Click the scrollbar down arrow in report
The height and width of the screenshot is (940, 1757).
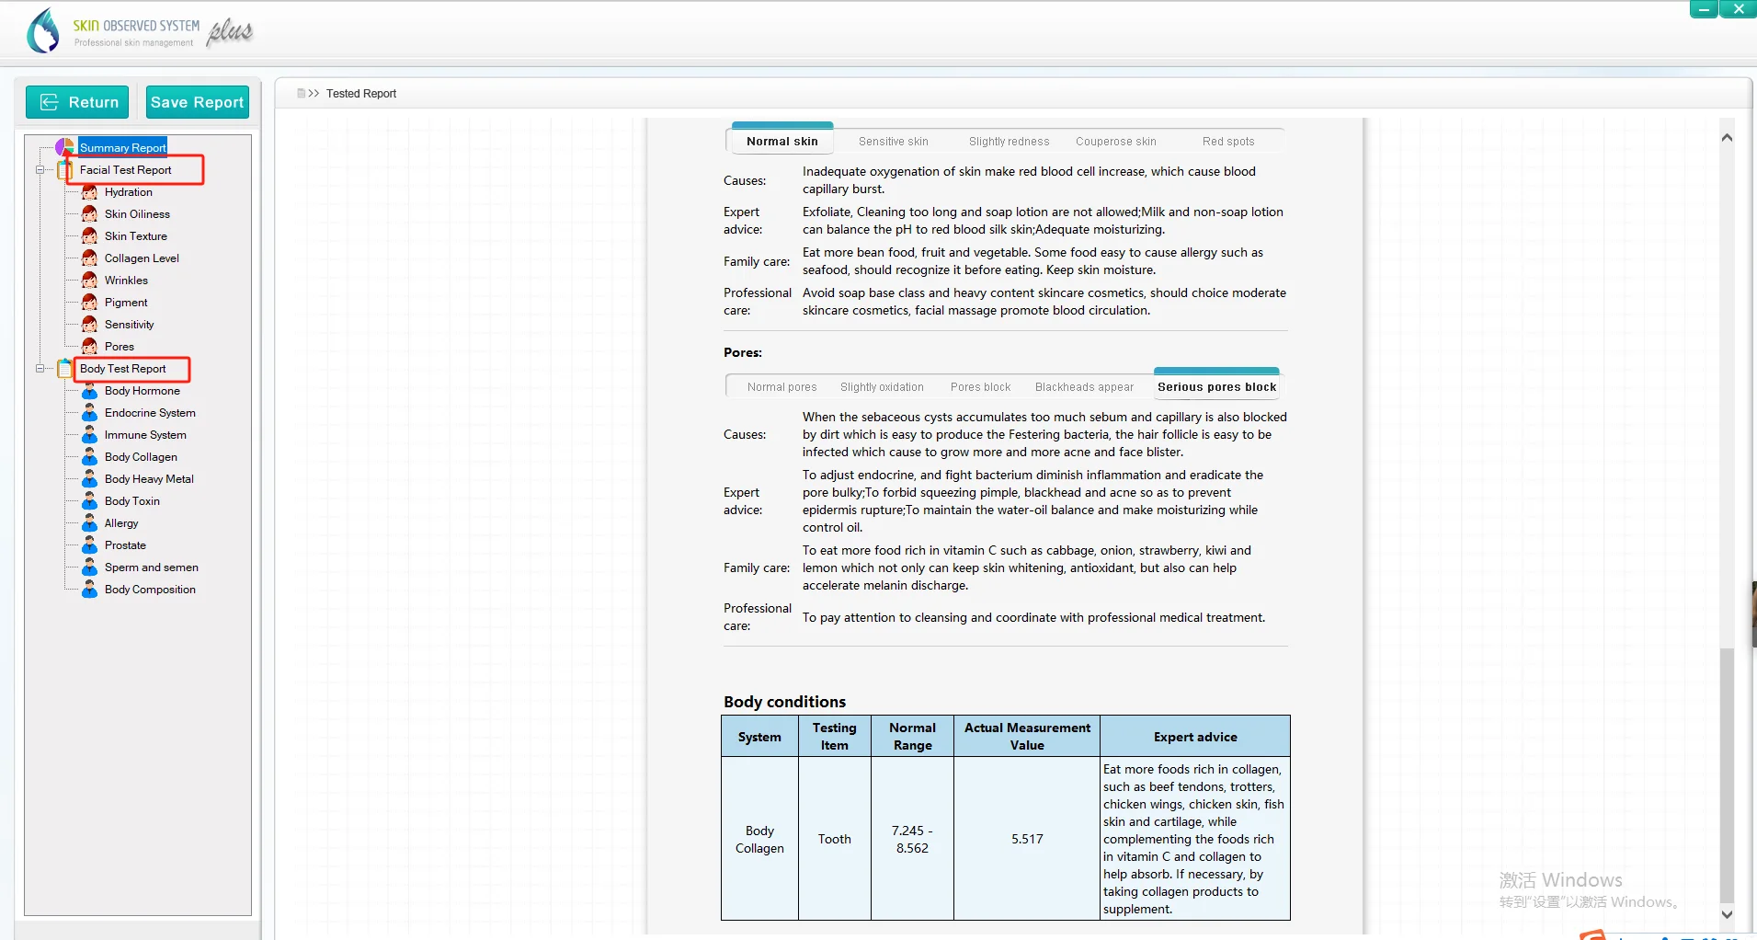click(1727, 914)
